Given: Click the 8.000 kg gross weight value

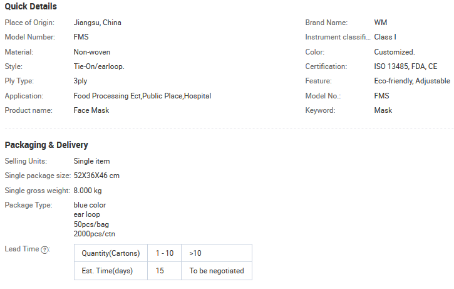Looking at the screenshot, I should pyautogui.click(x=88, y=191).
